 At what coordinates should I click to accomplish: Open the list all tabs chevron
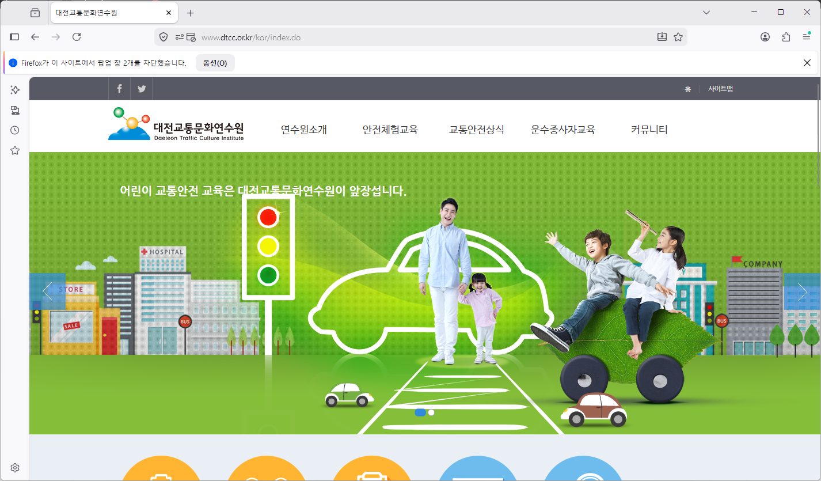(706, 13)
